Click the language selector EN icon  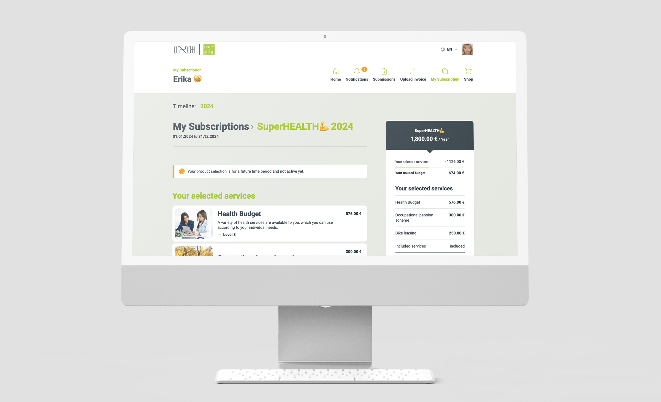click(x=448, y=49)
